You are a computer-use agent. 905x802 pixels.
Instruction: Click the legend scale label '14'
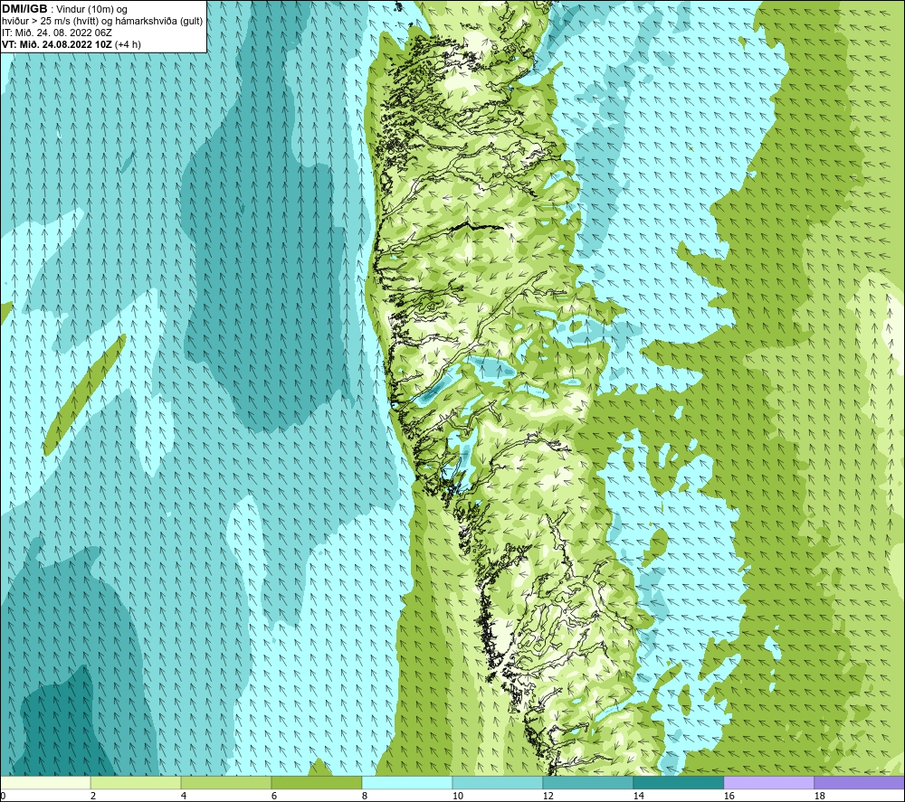[638, 797]
